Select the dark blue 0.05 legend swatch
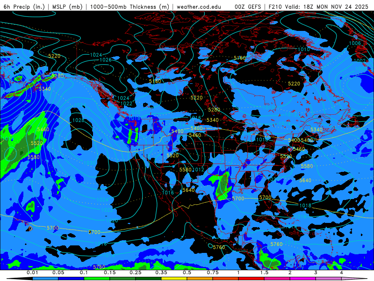Screen dimensions: 374x281 (x=71, y=279)
